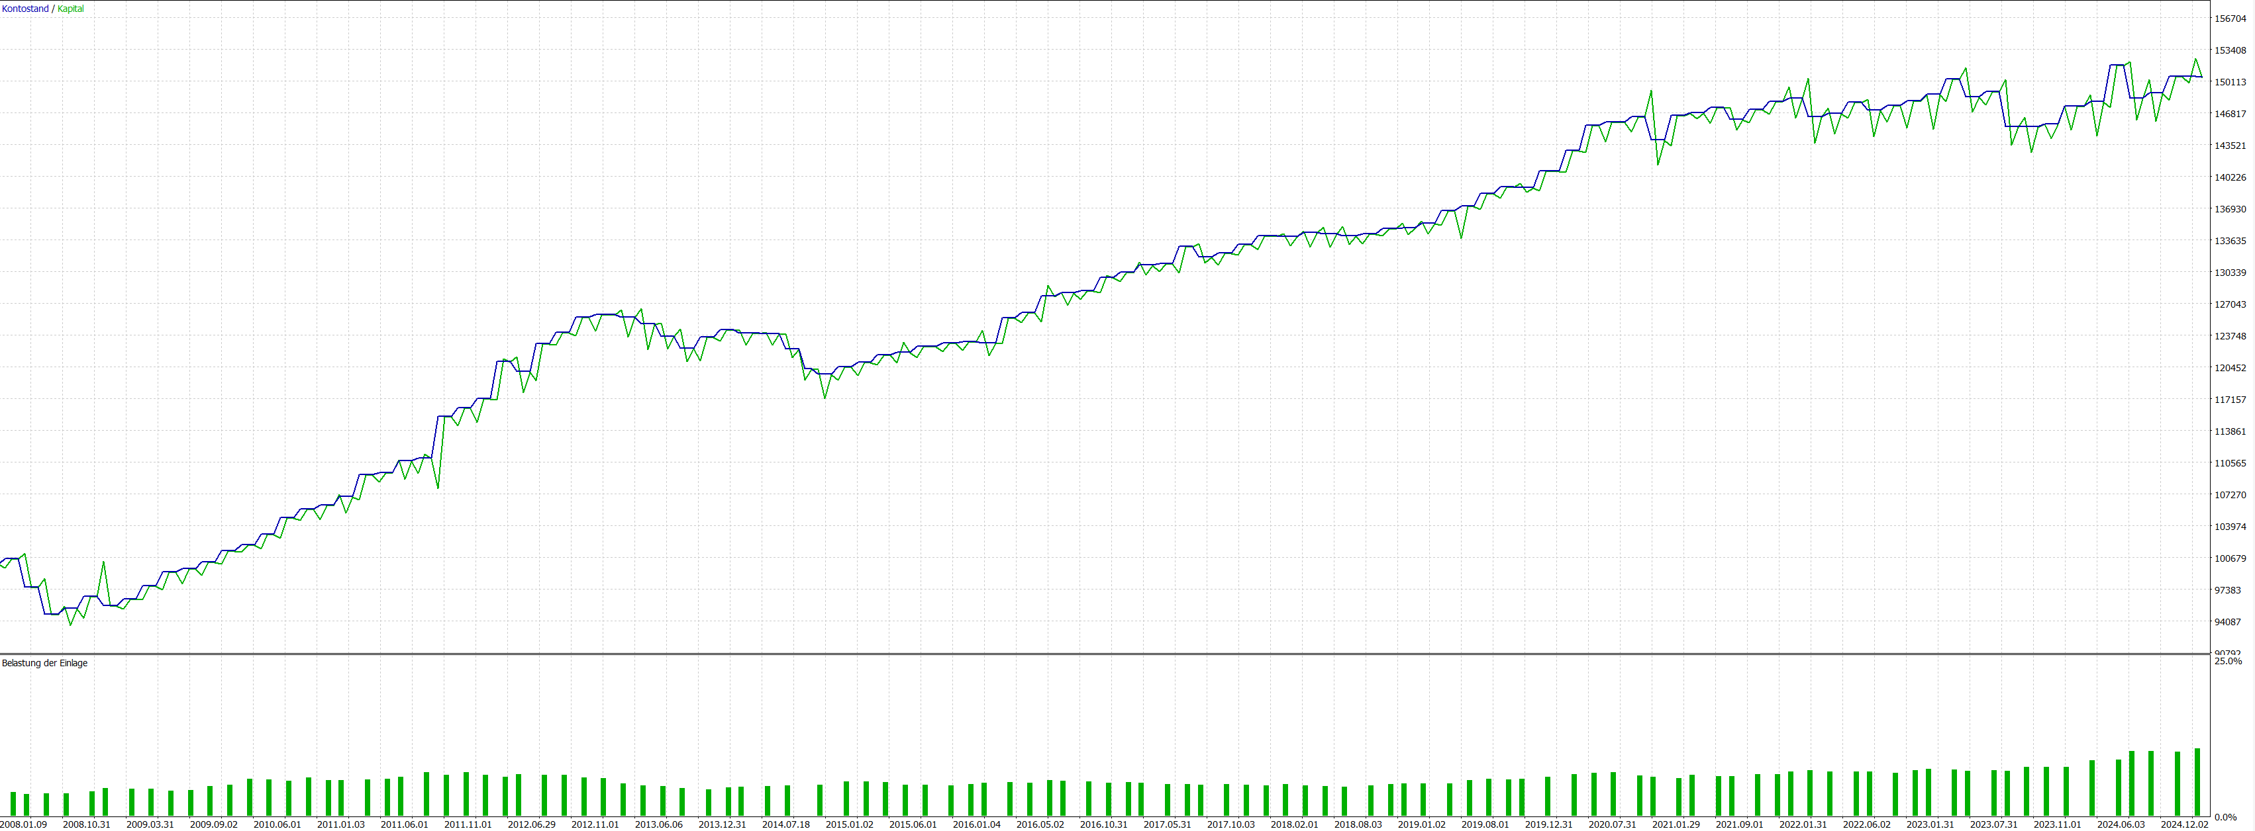Click the 2016.01.04 date label
The width and height of the screenshot is (2255, 831).
click(x=976, y=824)
